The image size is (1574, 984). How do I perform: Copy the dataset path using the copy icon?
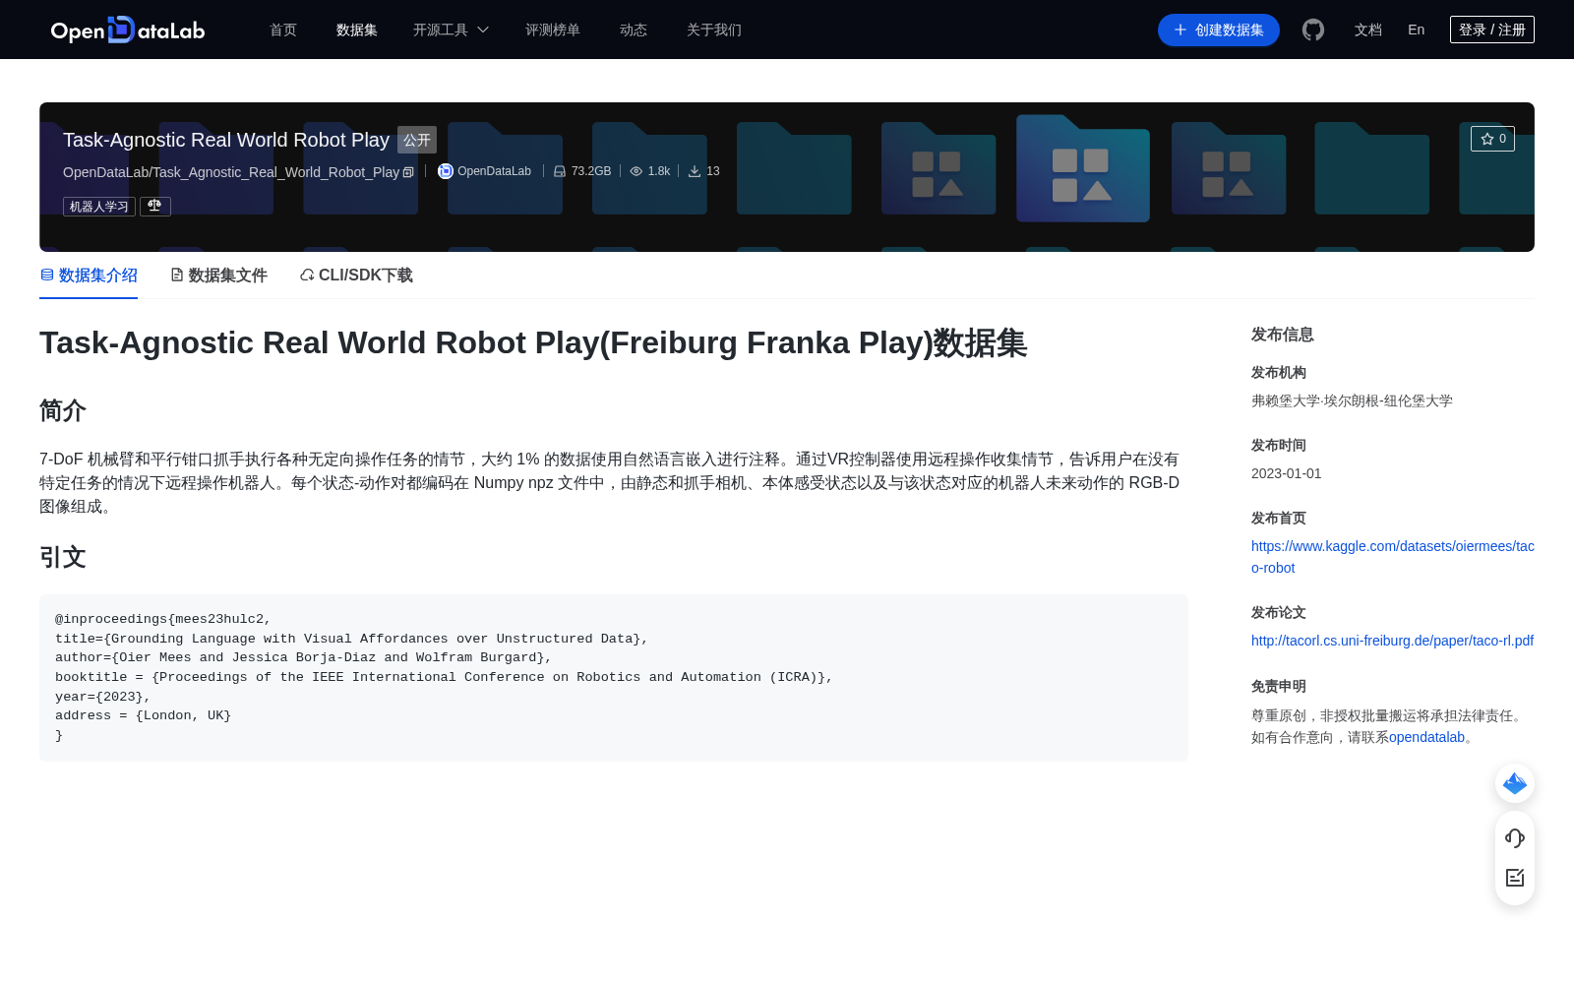(x=408, y=172)
